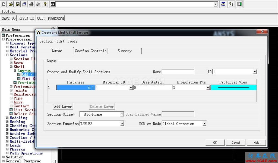Open the KCN or Node Global Cartesian dropdown
Image resolution: width=278 pixels, height=163 pixels.
204,124
